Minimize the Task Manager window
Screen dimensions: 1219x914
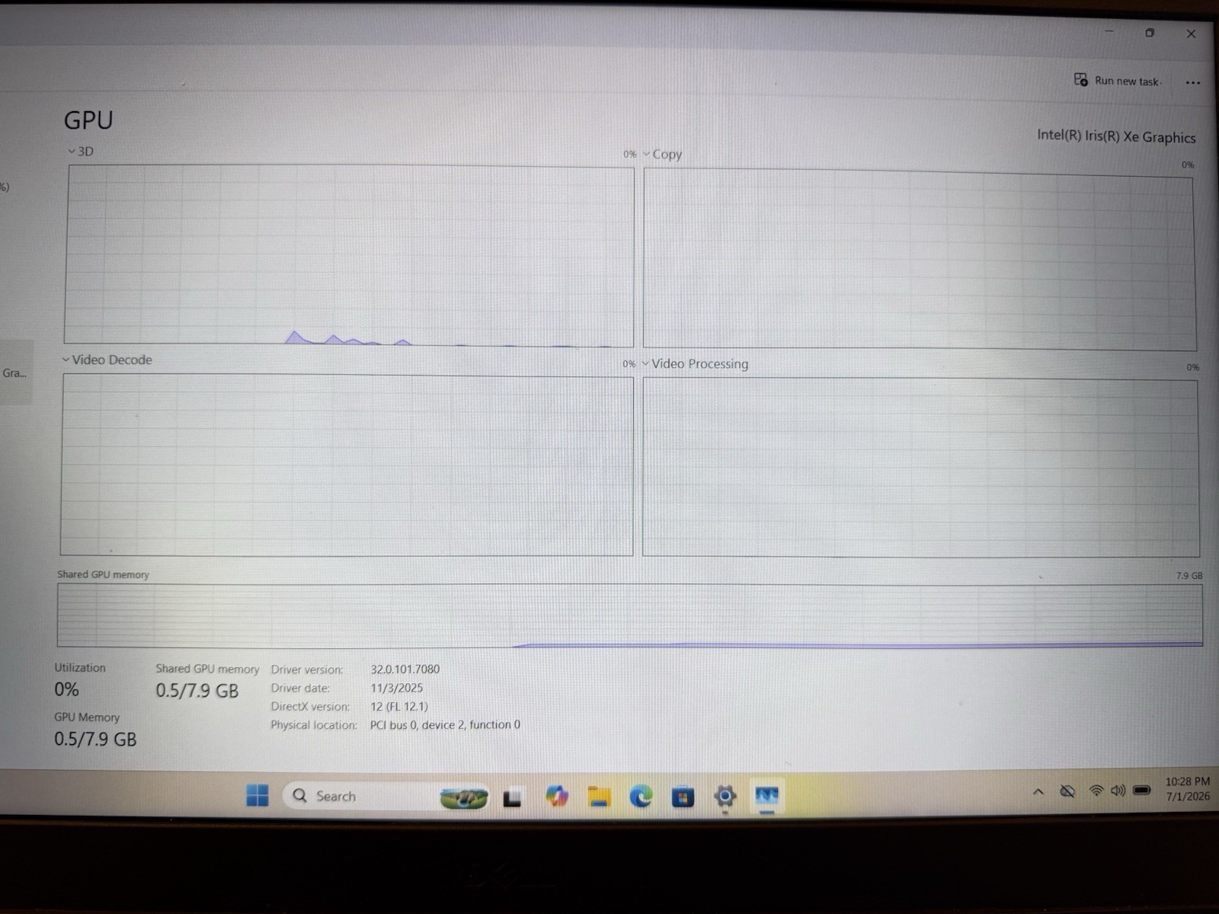coord(1109,31)
